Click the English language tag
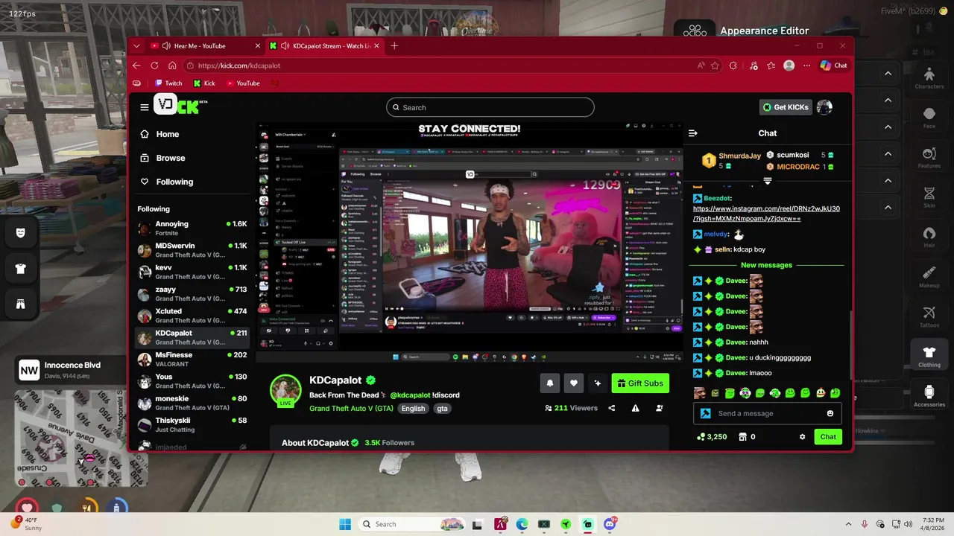 coord(413,408)
